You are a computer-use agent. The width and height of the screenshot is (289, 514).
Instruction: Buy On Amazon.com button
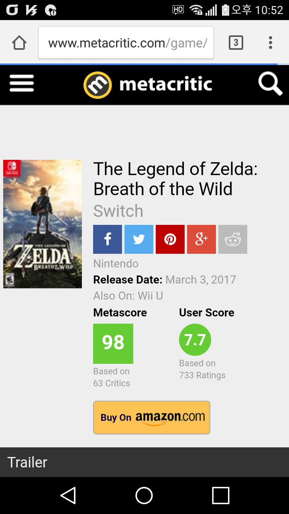point(152,418)
